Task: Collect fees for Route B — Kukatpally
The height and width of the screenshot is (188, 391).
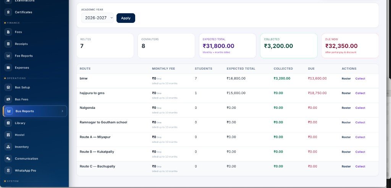Action: click(360, 152)
